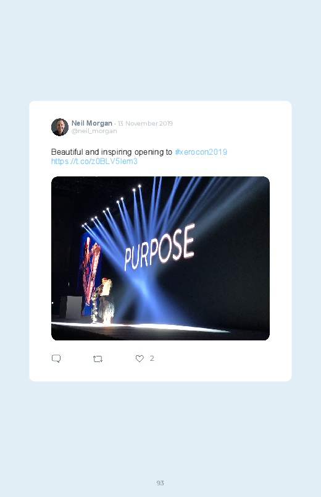Like the tweet with the heart icon
The image size is (321, 497).
coord(140,358)
